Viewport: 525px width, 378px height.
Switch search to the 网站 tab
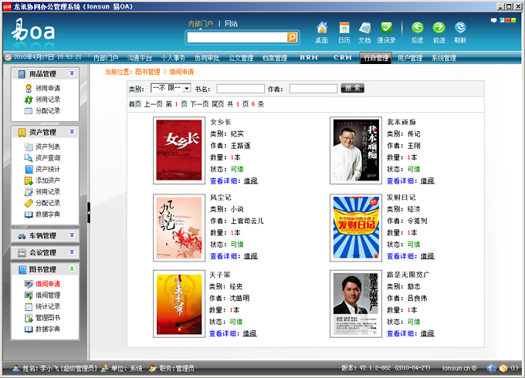point(231,24)
